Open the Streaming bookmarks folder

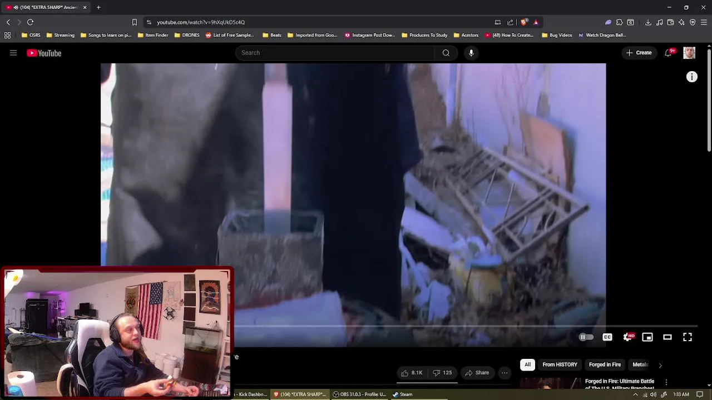point(61,35)
